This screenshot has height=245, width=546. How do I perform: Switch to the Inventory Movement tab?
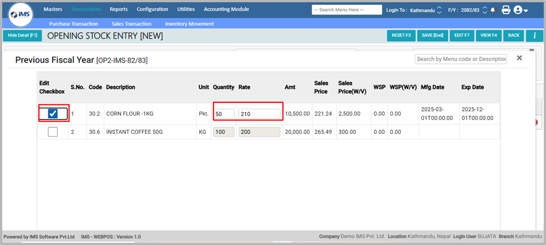pyautogui.click(x=190, y=24)
